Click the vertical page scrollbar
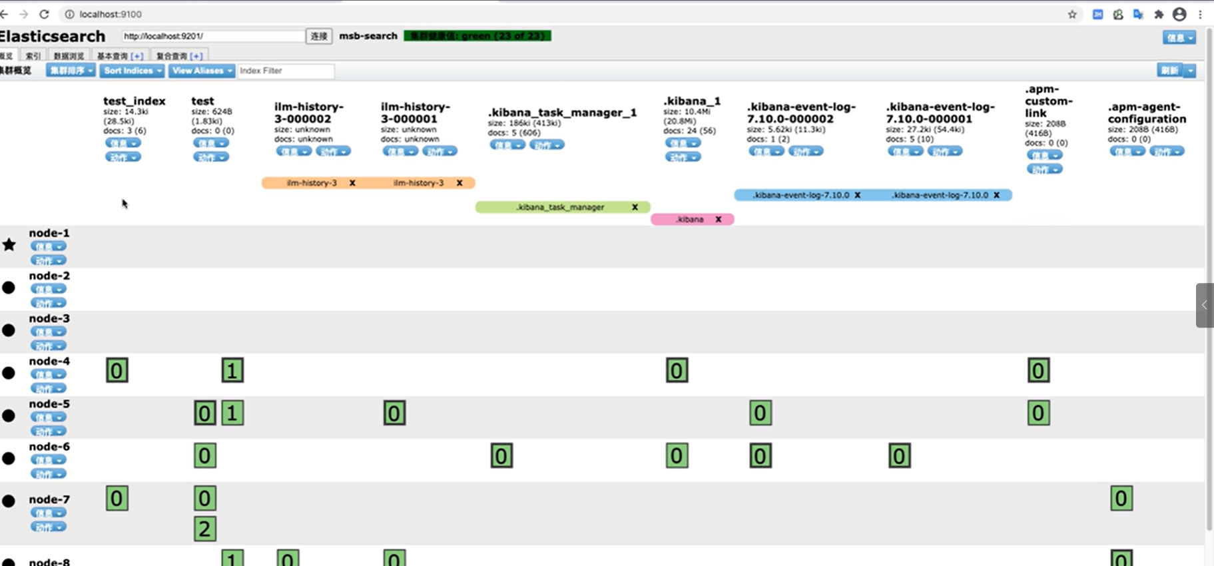The height and width of the screenshot is (566, 1214). pyautogui.click(x=1209, y=280)
